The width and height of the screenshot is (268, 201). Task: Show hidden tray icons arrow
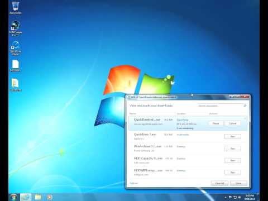click(226, 197)
